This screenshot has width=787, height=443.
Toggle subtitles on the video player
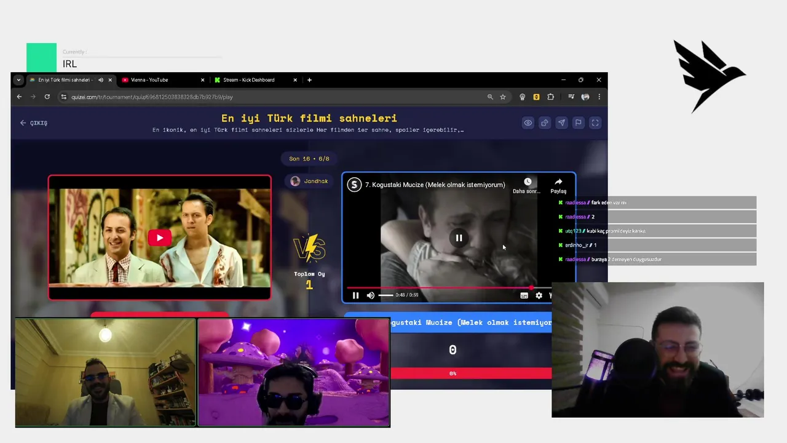pyautogui.click(x=524, y=295)
